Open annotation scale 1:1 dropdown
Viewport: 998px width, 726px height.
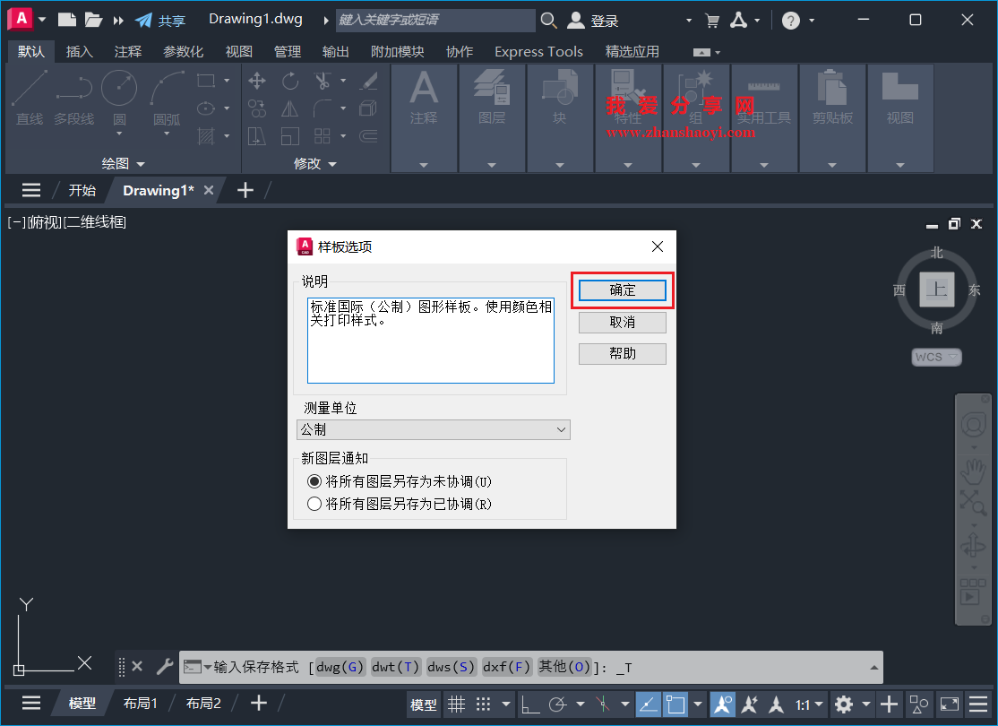809,705
